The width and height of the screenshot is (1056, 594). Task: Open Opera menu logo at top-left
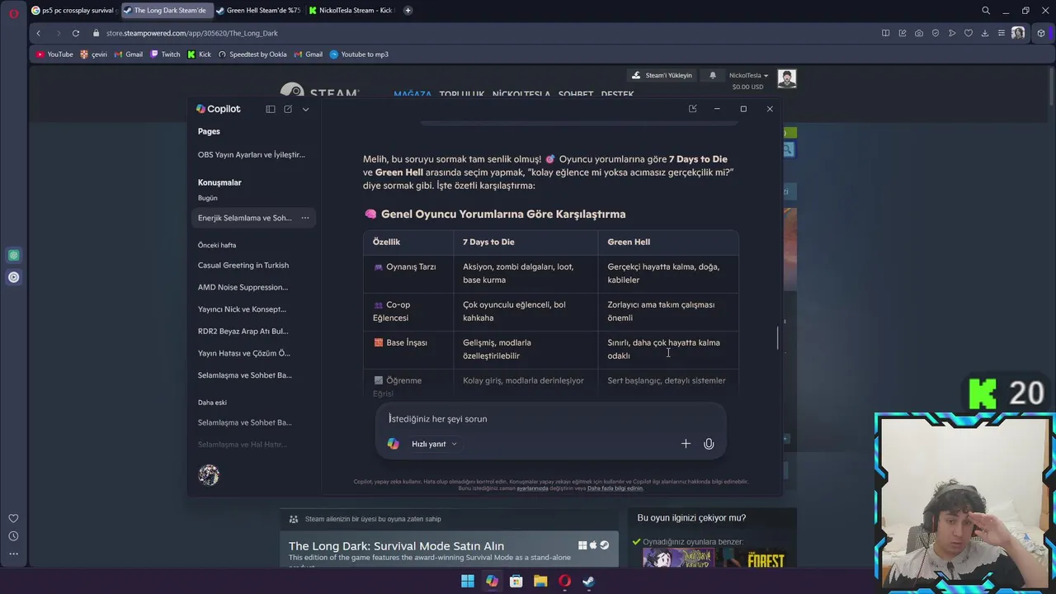point(13,12)
